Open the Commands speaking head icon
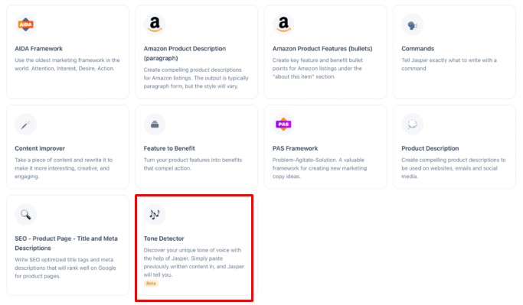The height and width of the screenshot is (305, 523). [412, 24]
